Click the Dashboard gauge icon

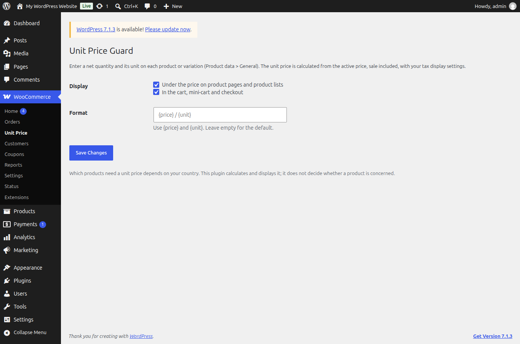[7, 23]
